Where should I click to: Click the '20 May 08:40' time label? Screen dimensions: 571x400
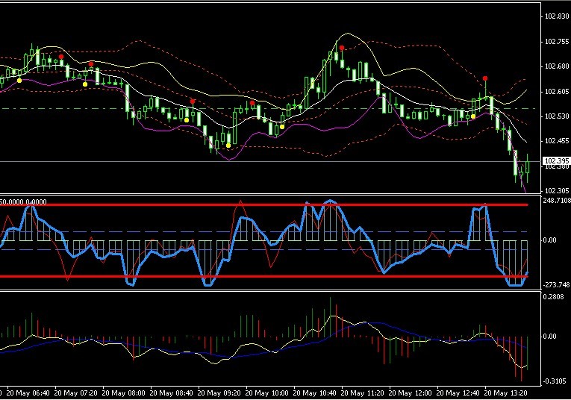click(171, 393)
